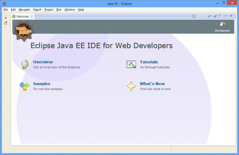Click the Workbench label
Screen dimensions: 239x155
(x=222, y=30)
